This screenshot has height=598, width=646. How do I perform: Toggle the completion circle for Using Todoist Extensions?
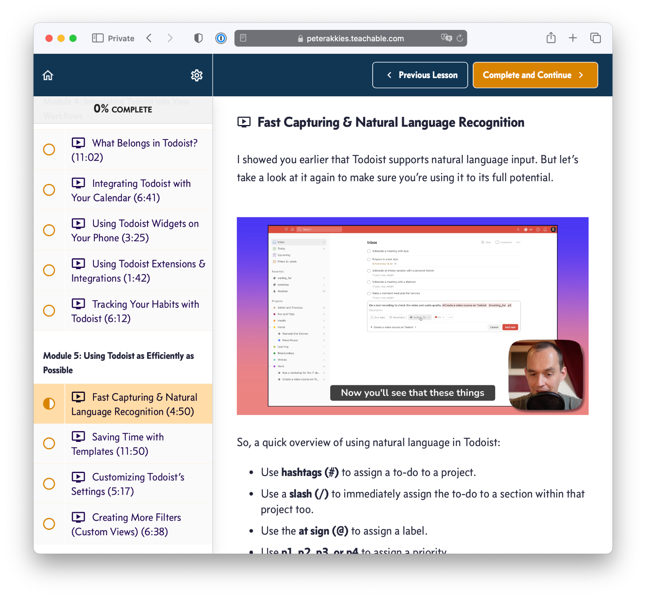point(49,270)
